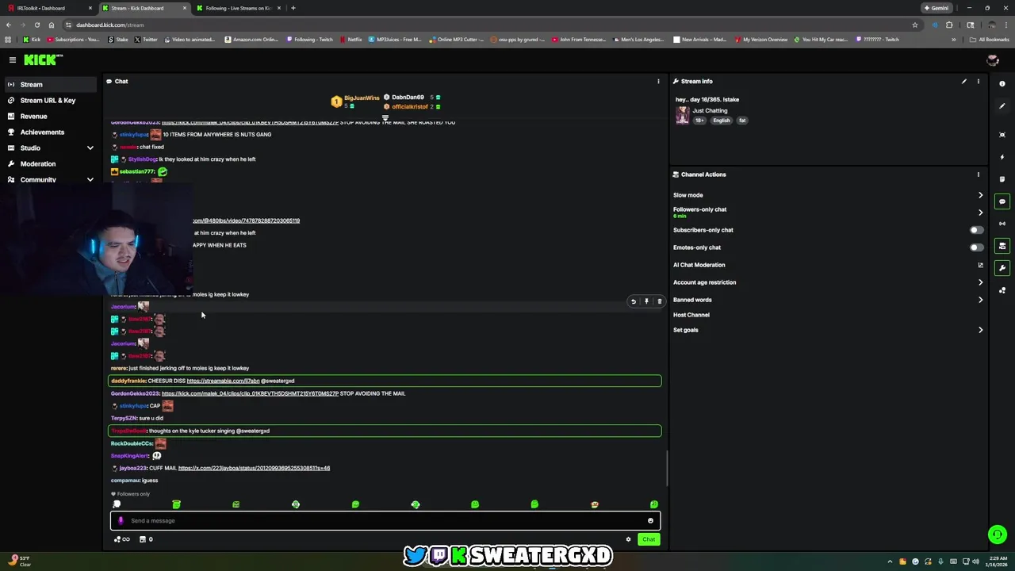Click the lightning bolt icon in right sidebar
The height and width of the screenshot is (571, 1015).
(1002, 157)
